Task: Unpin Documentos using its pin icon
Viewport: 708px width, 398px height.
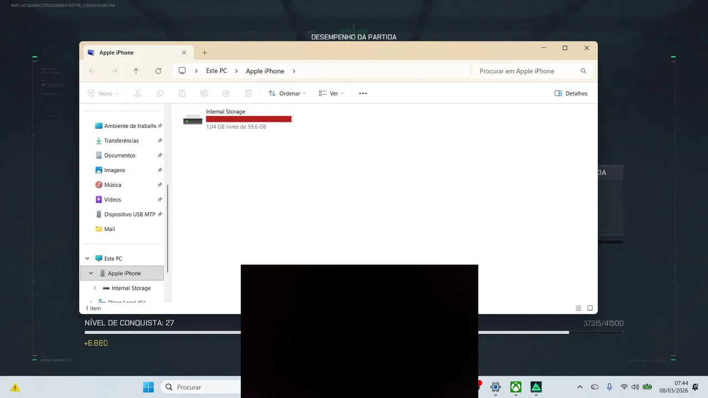Action: pos(160,155)
